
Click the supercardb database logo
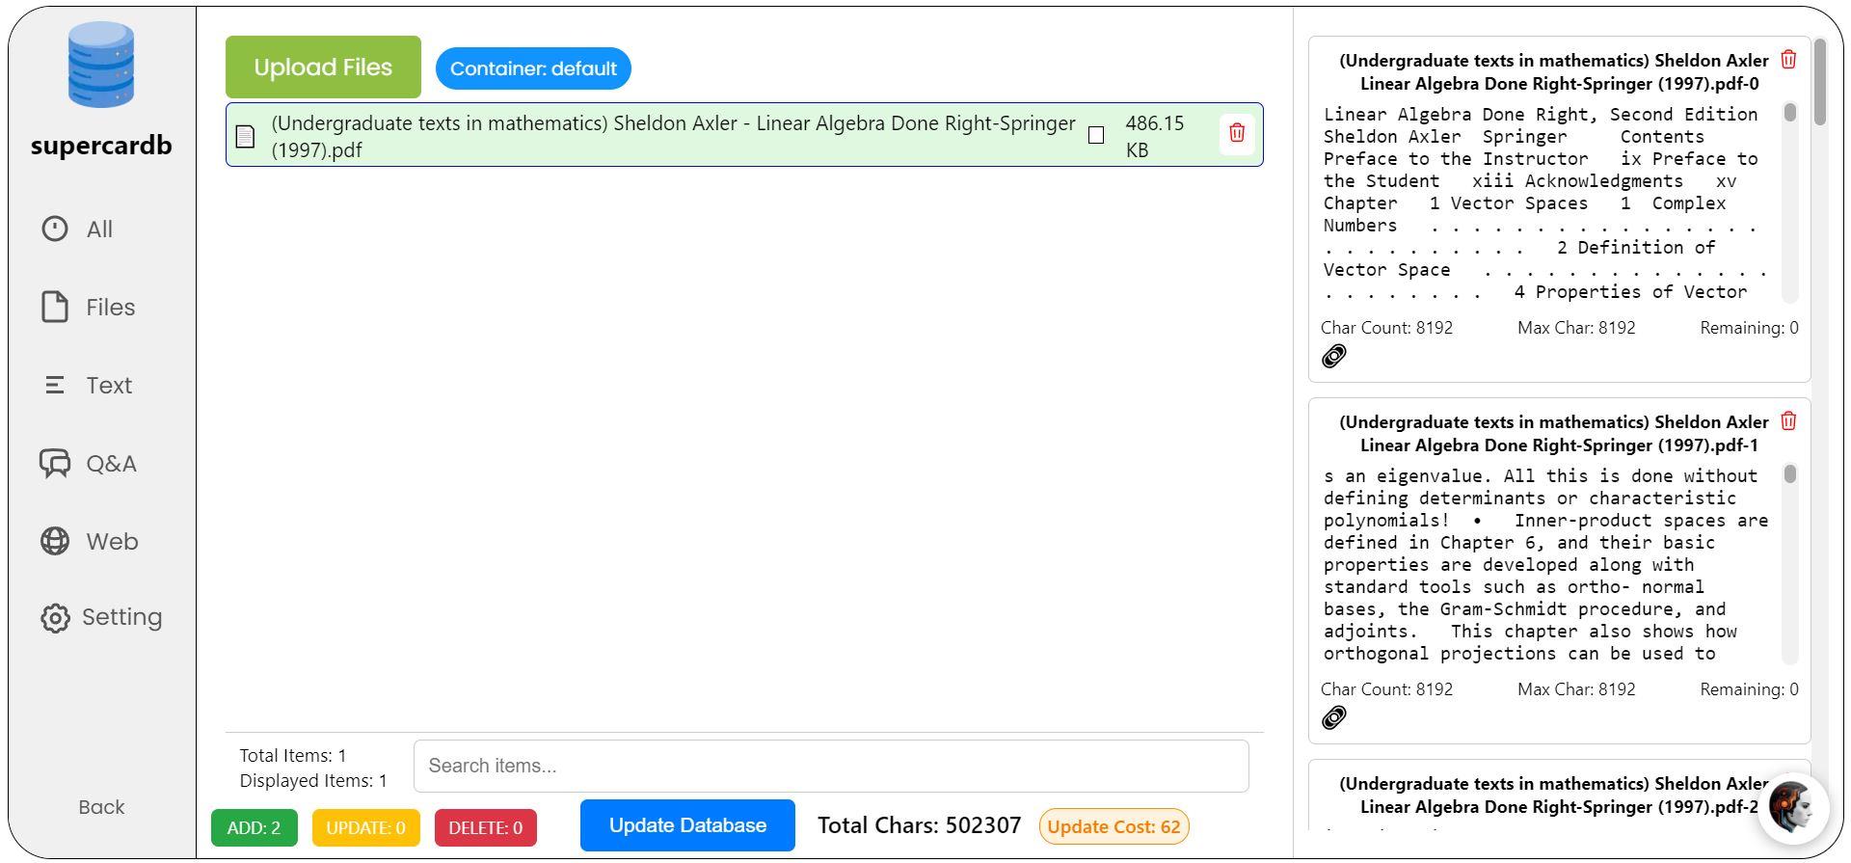[101, 65]
